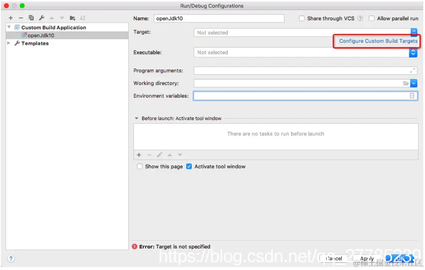Click Configure Custom Build Targets link

[378, 41]
